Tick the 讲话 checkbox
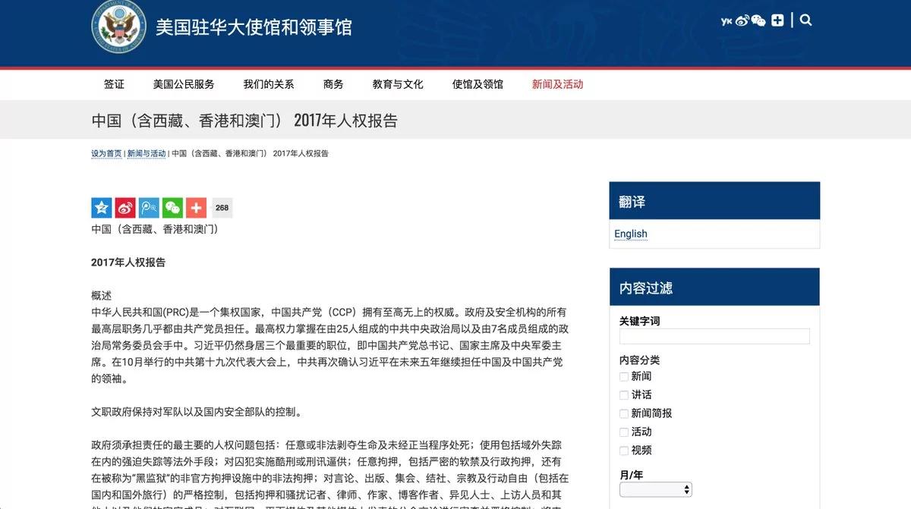The image size is (911, 509). coord(624,394)
